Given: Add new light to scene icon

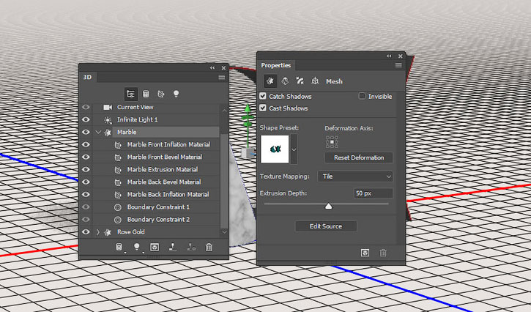Looking at the screenshot, I should (137, 248).
